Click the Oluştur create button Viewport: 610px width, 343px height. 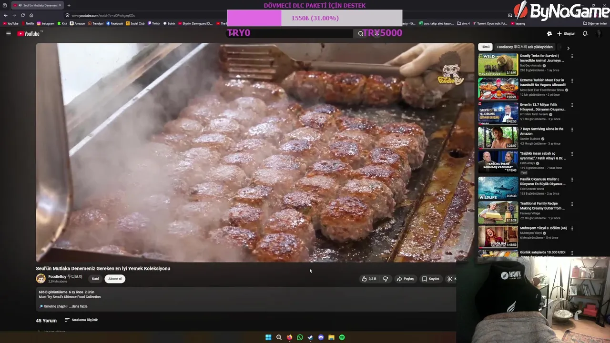[x=566, y=34]
